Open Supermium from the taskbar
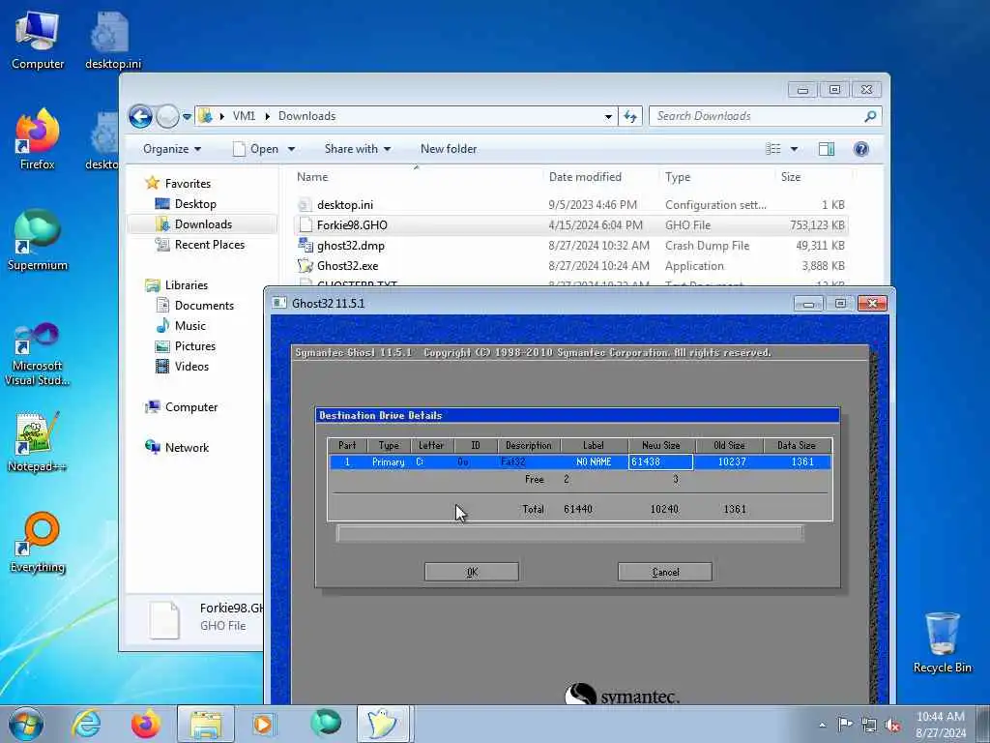This screenshot has height=743, width=990. 326,723
